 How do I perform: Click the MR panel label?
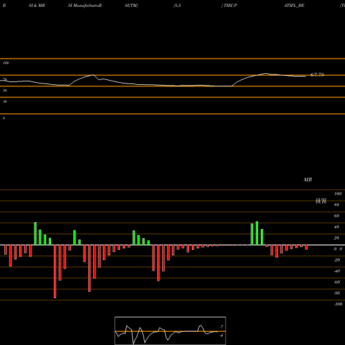click(x=308, y=179)
